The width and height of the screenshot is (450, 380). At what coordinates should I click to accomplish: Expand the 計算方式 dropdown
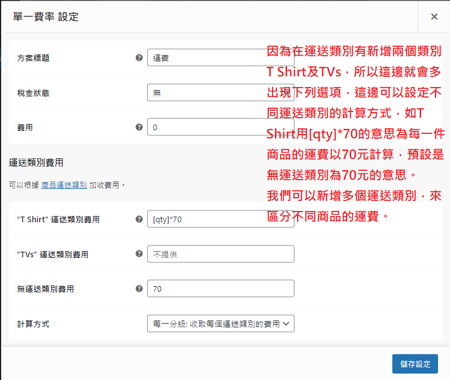[x=220, y=324]
